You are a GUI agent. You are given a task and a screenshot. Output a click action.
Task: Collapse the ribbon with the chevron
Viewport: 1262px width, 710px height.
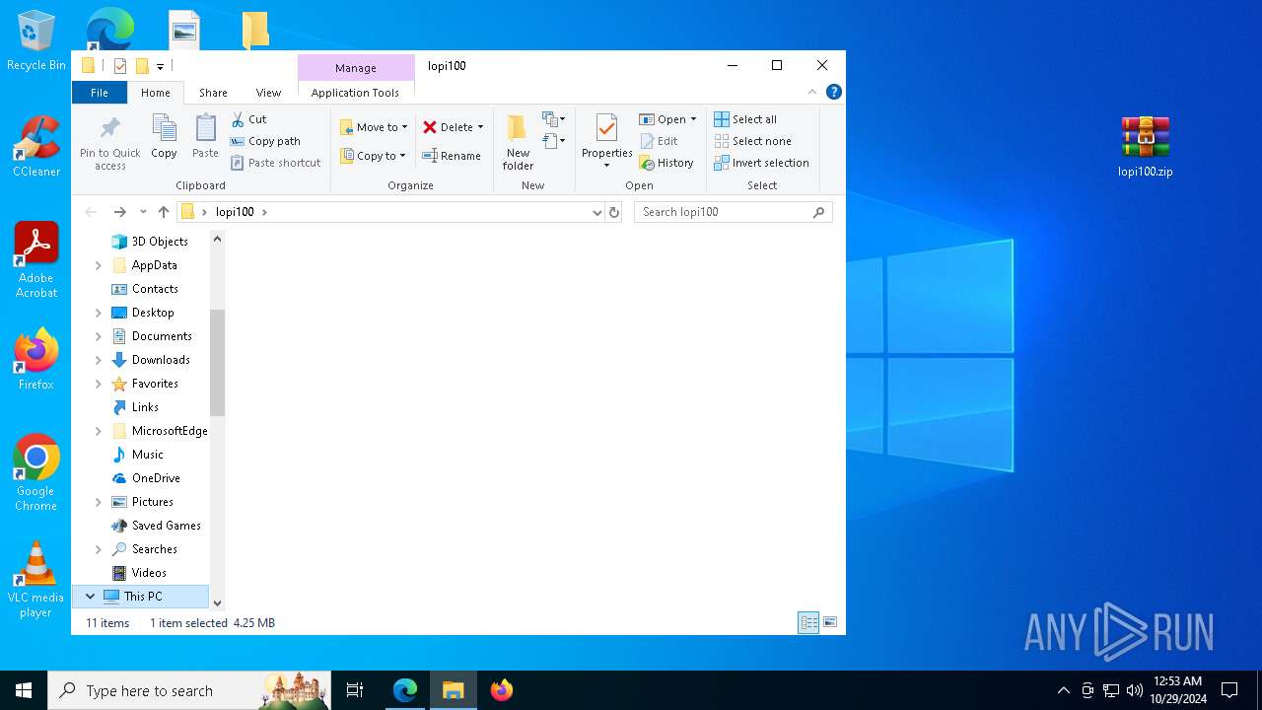click(x=812, y=92)
